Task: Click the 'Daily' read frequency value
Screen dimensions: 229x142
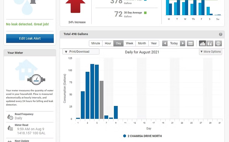Action: click(18, 118)
